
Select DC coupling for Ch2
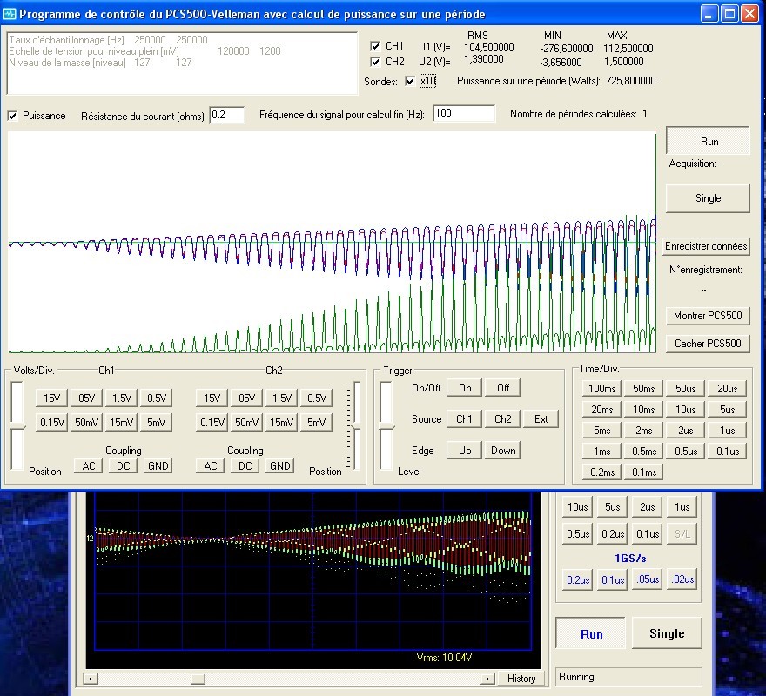pos(245,466)
